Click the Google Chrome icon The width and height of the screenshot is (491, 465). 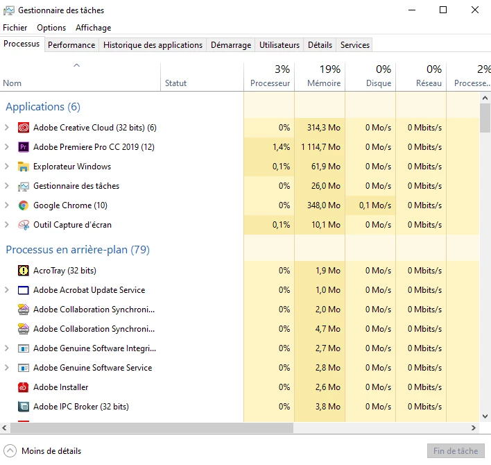(x=24, y=205)
